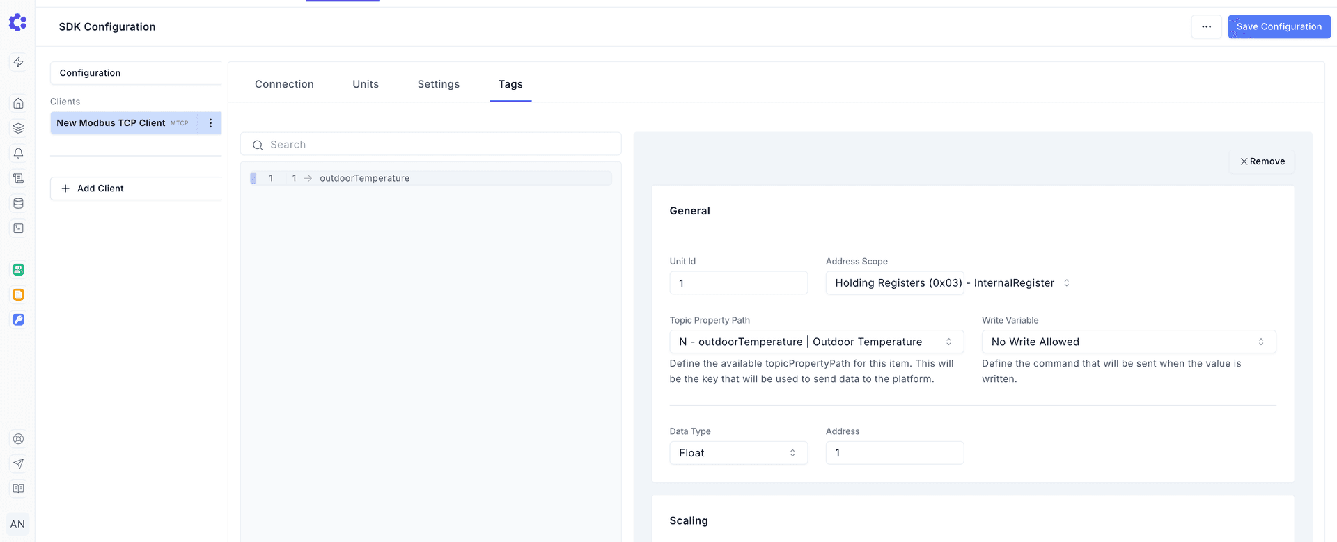
Task: Click the plus icon on Add Client
Action: 65,189
